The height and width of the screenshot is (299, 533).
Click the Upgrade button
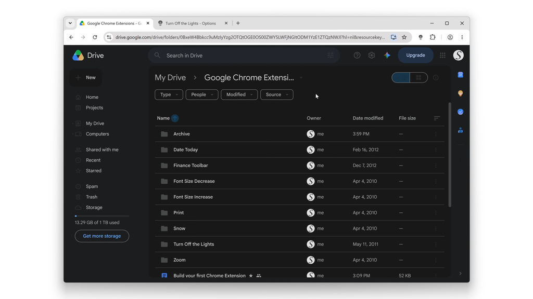(x=415, y=55)
